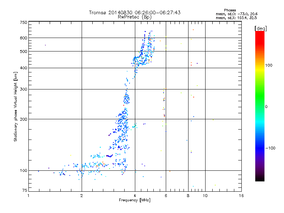This screenshot has height=213, width=284.
Task: Click the y-axis tick label '75'
Action: [25, 190]
